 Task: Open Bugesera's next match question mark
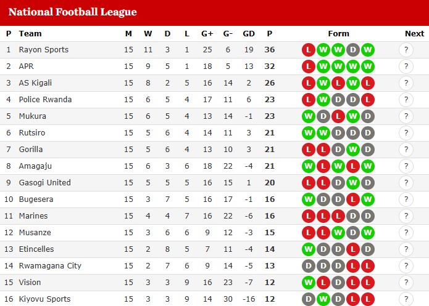(x=406, y=199)
